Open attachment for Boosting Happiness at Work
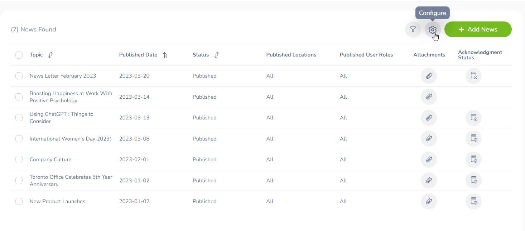The width and height of the screenshot is (525, 231). [429, 97]
